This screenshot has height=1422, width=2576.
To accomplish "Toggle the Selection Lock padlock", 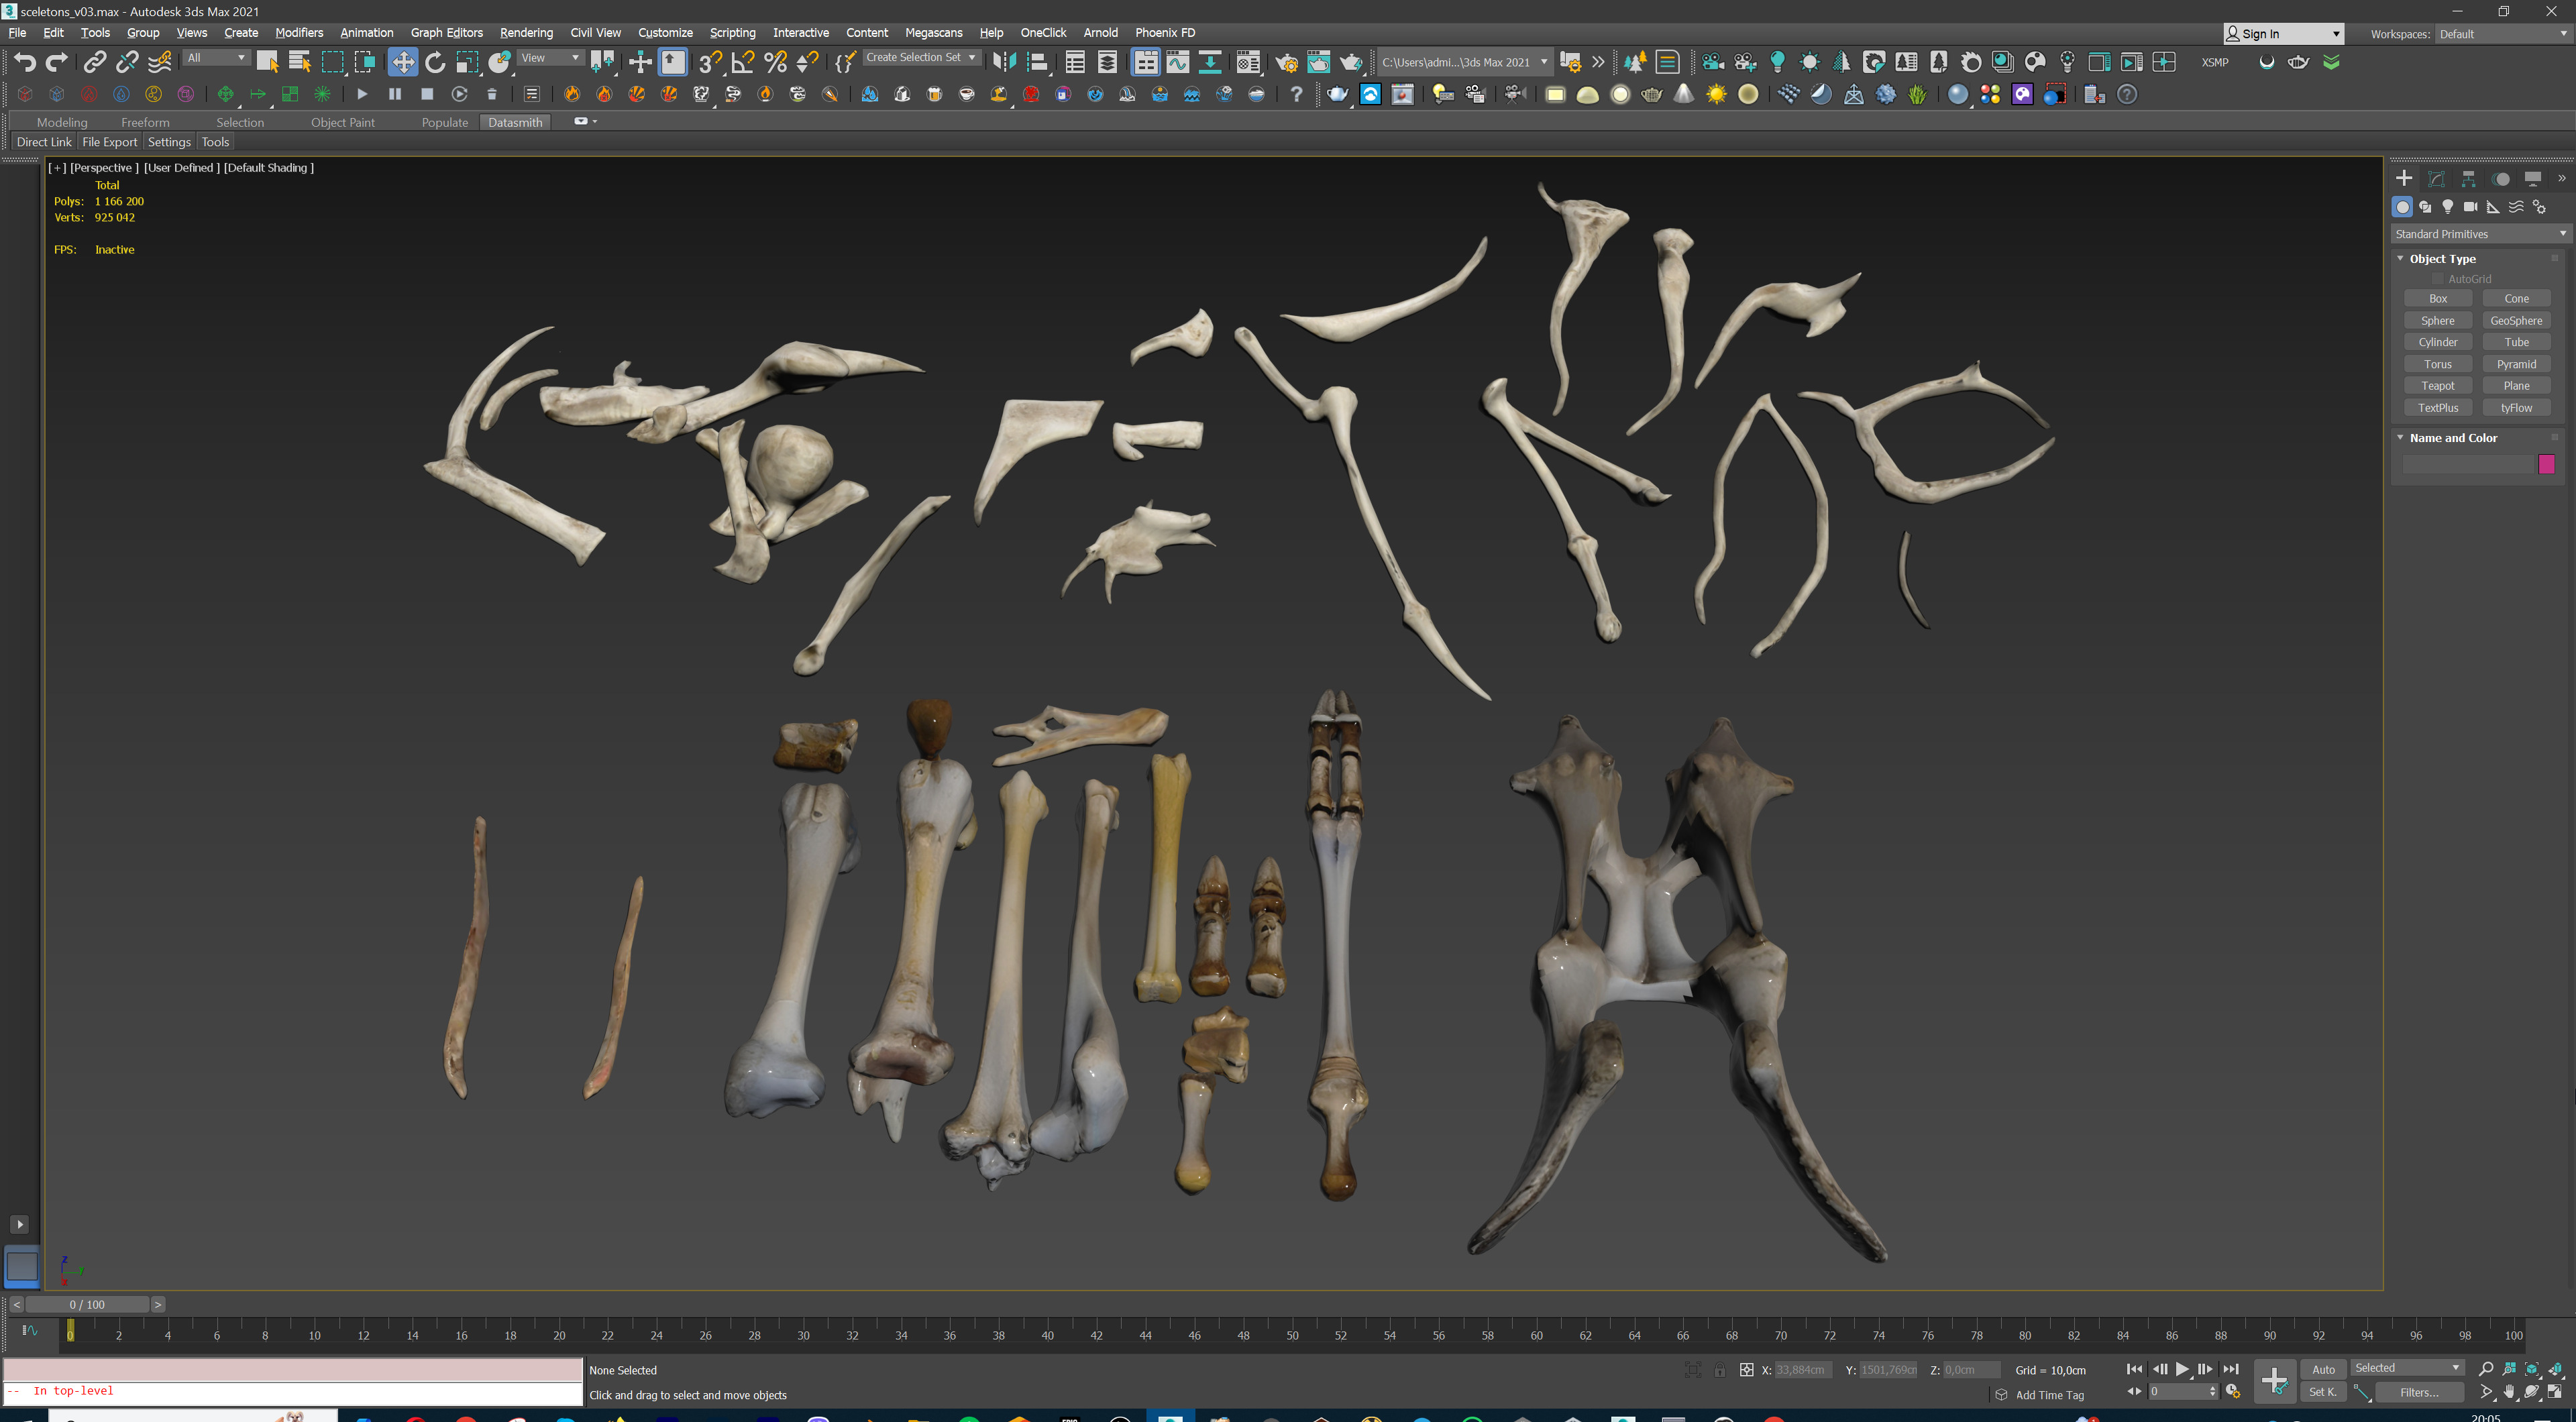I will pos(1719,1370).
